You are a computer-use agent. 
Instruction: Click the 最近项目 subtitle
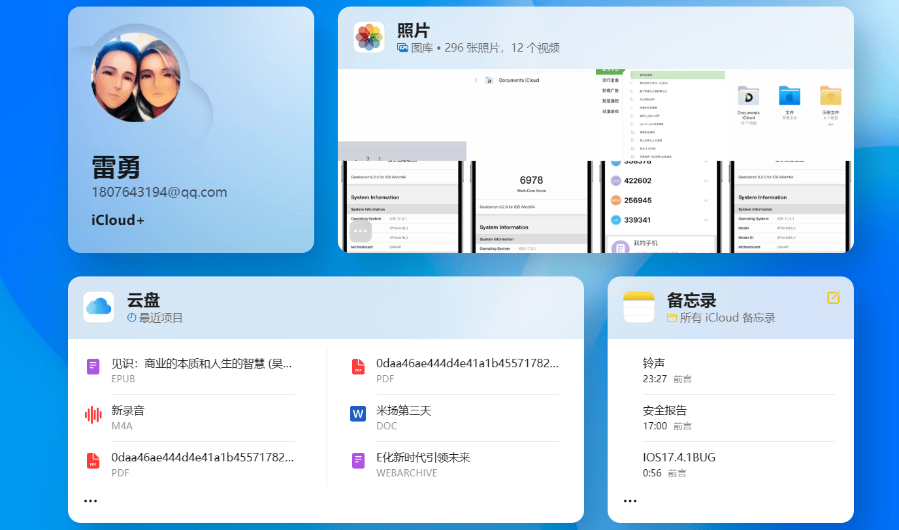coord(161,318)
